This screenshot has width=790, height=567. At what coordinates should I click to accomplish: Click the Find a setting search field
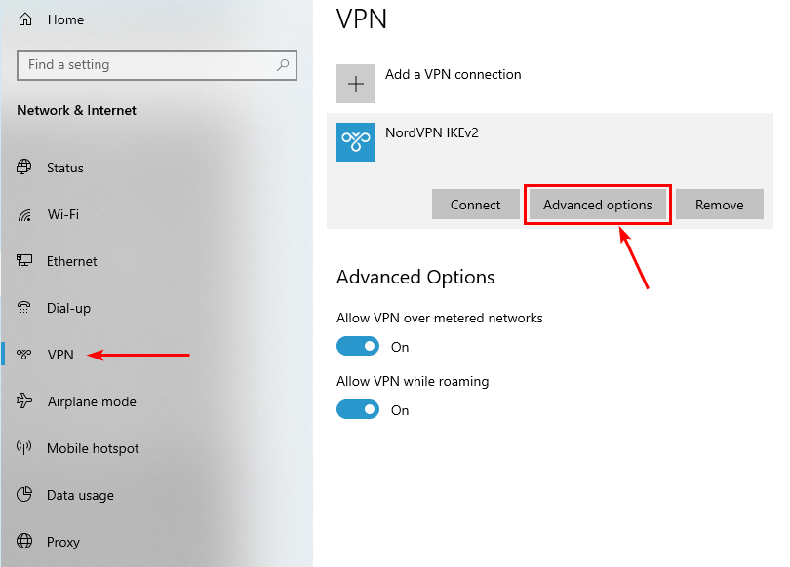[x=146, y=65]
